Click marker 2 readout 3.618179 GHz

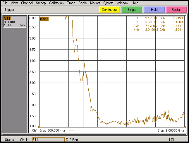[155, 22]
